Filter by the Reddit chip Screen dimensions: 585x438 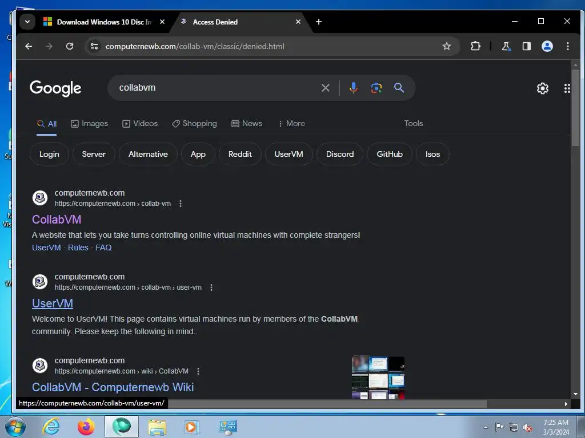pyautogui.click(x=240, y=154)
